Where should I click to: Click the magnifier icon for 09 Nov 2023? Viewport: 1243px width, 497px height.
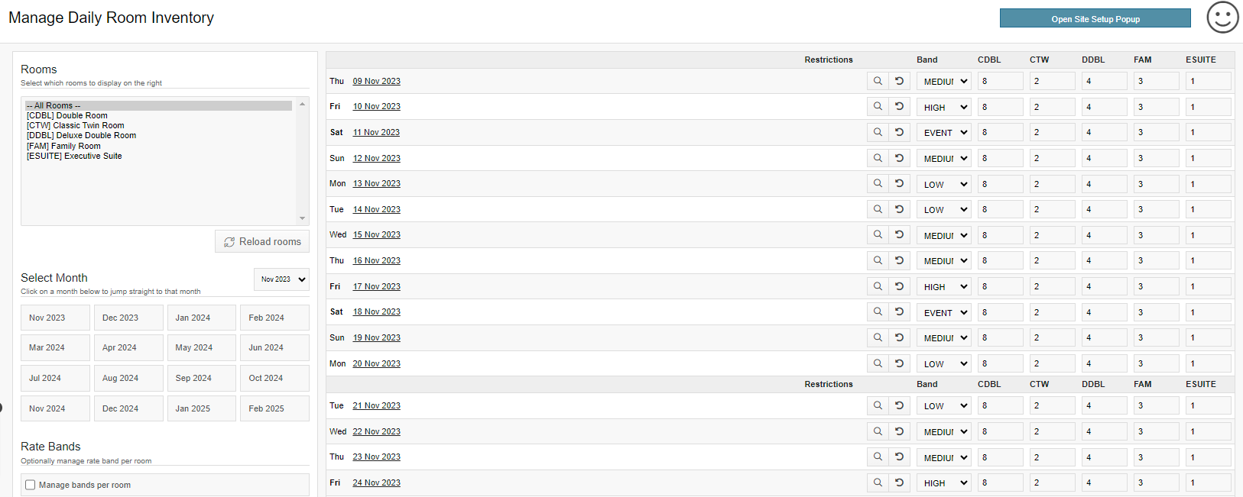pos(878,81)
